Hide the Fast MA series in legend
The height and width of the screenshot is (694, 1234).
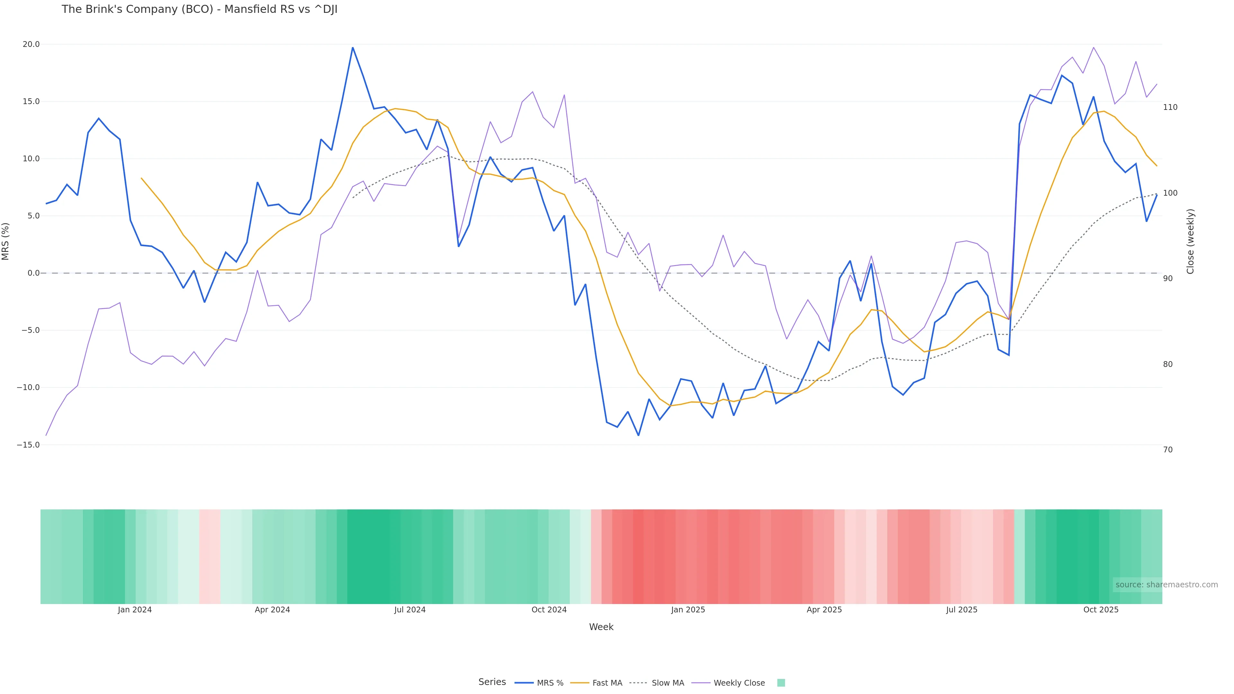click(607, 683)
